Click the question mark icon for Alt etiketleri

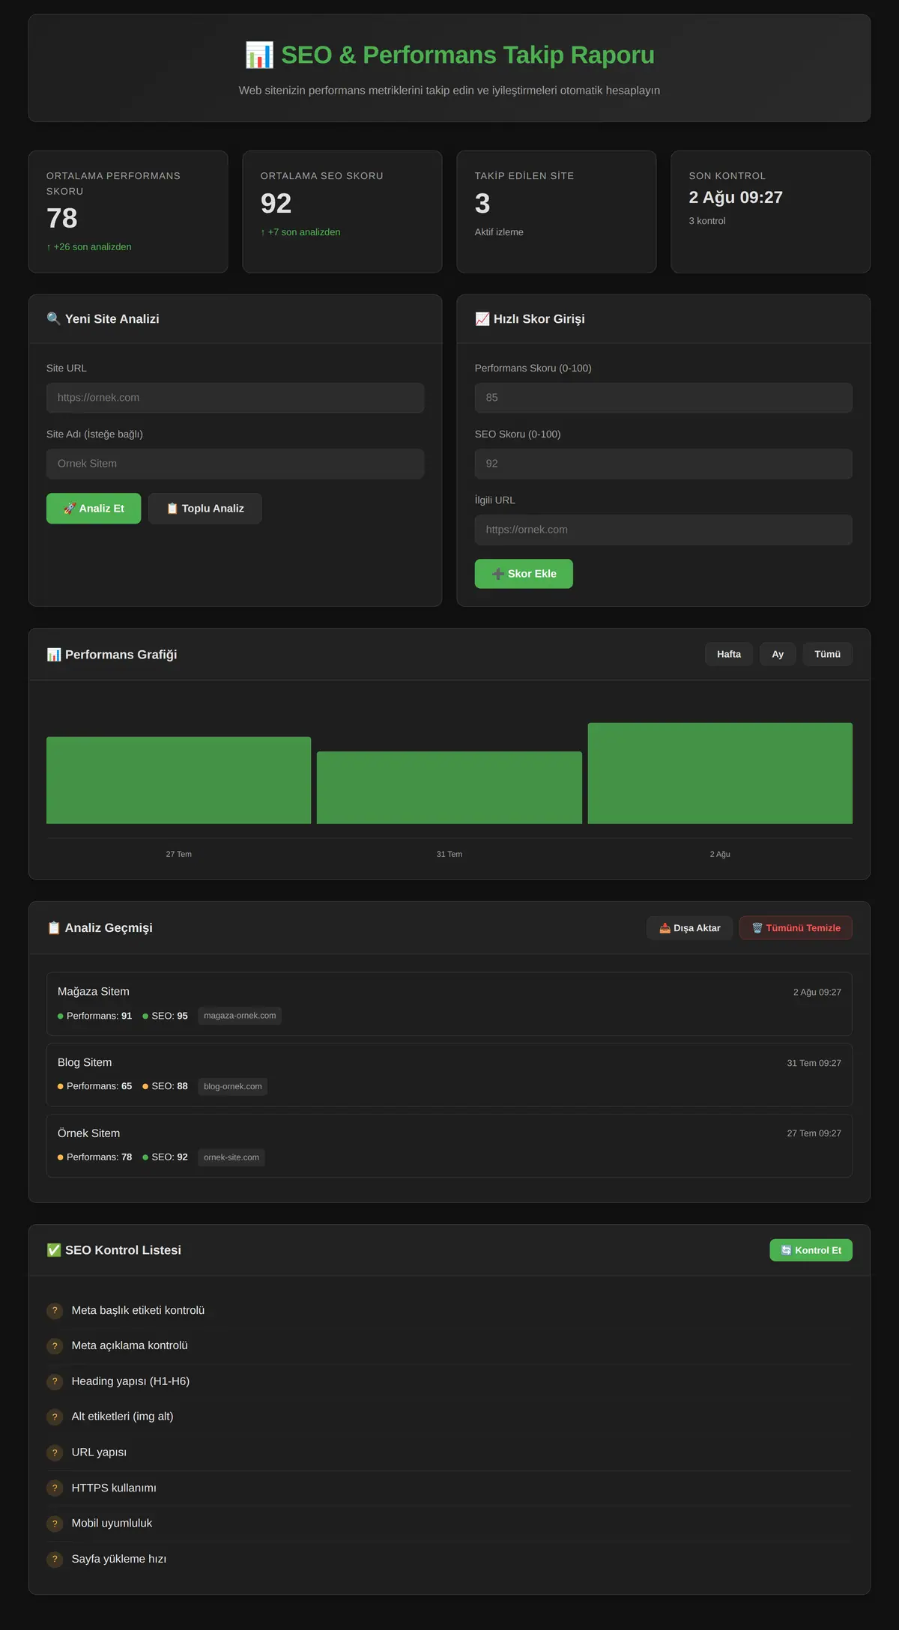pos(55,1417)
